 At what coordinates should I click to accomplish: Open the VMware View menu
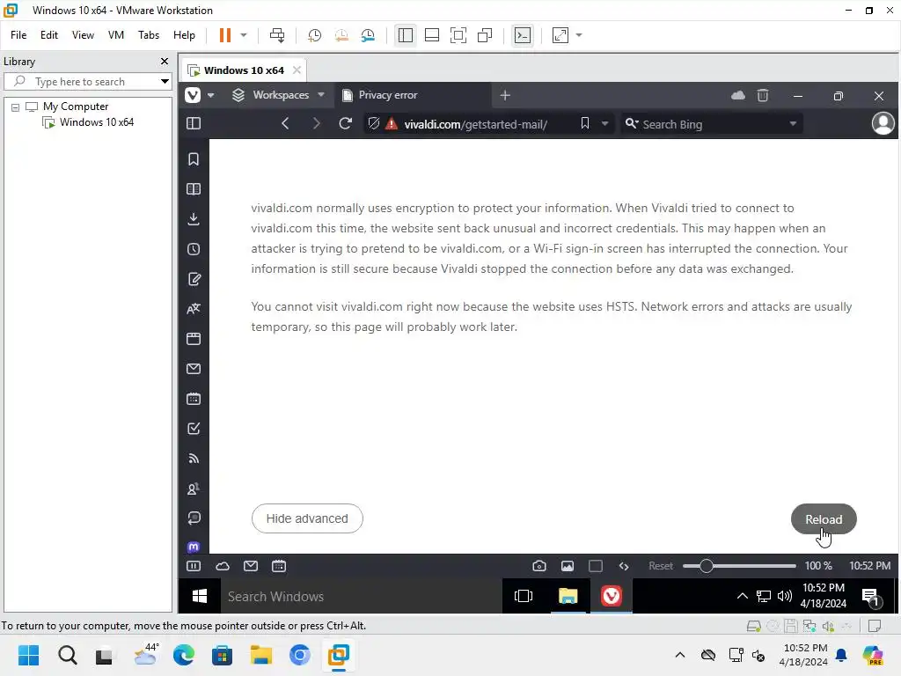pos(83,35)
